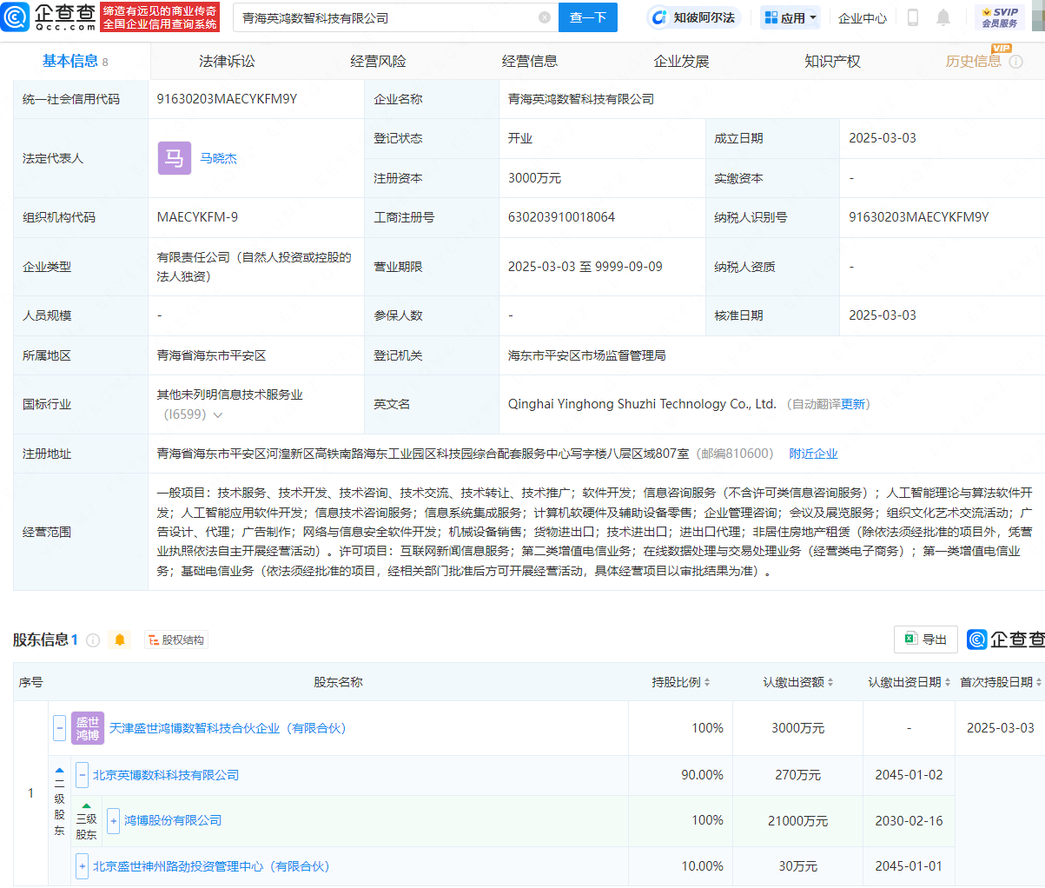Click the 马 avatar of legal representative
The height and width of the screenshot is (888, 1045).
coord(174,158)
